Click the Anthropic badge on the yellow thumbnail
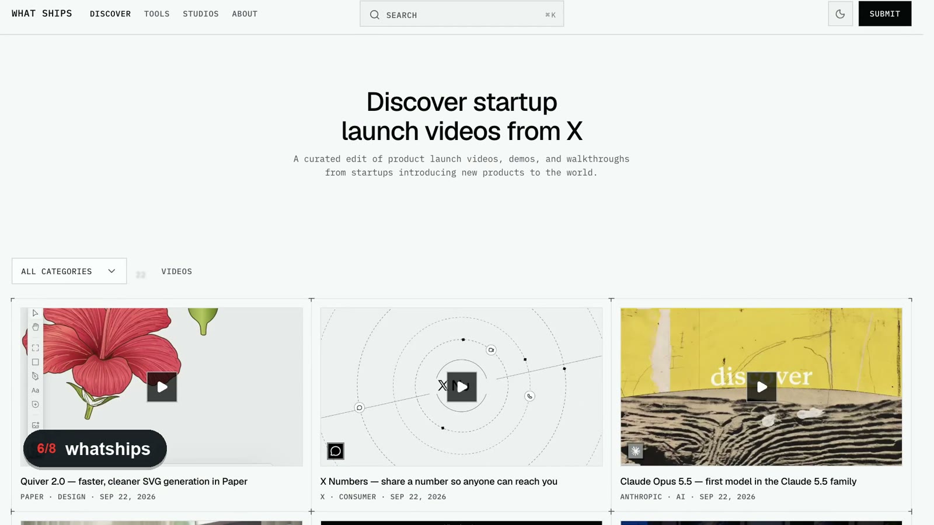Image resolution: width=934 pixels, height=525 pixels. click(x=636, y=451)
